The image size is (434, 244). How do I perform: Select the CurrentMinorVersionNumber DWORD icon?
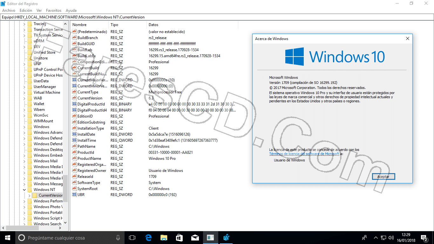tap(74, 86)
